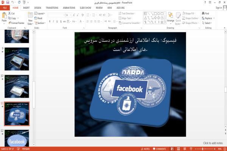Switch to the TRANSITIONS tab
The width and height of the screenshot is (227, 151).
click(x=52, y=8)
